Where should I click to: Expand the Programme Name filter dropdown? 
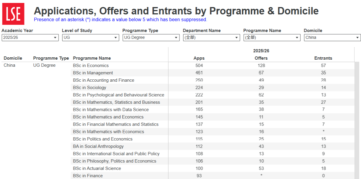pyautogui.click(x=272, y=38)
